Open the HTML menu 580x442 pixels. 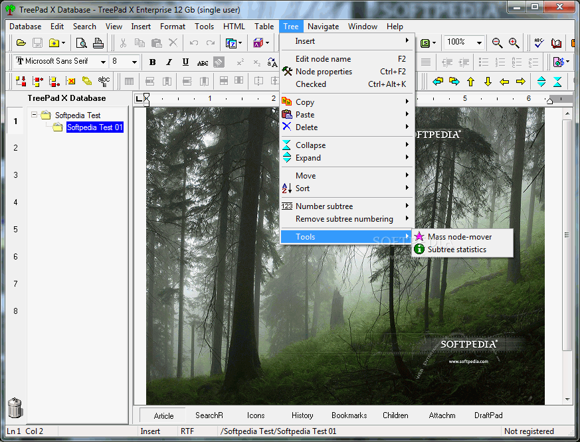(234, 27)
